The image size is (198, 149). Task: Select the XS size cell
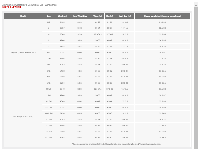49,22
